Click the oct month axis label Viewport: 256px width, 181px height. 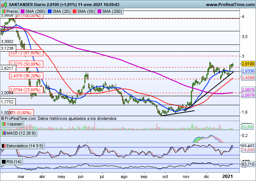tap(165, 176)
